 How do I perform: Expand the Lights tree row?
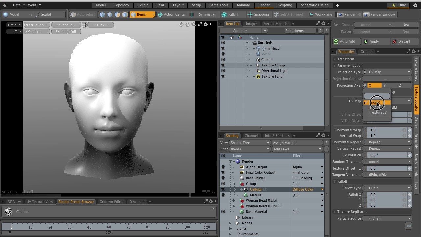click(230, 228)
